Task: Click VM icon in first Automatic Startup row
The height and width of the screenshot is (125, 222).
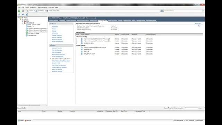Action: coord(82,39)
